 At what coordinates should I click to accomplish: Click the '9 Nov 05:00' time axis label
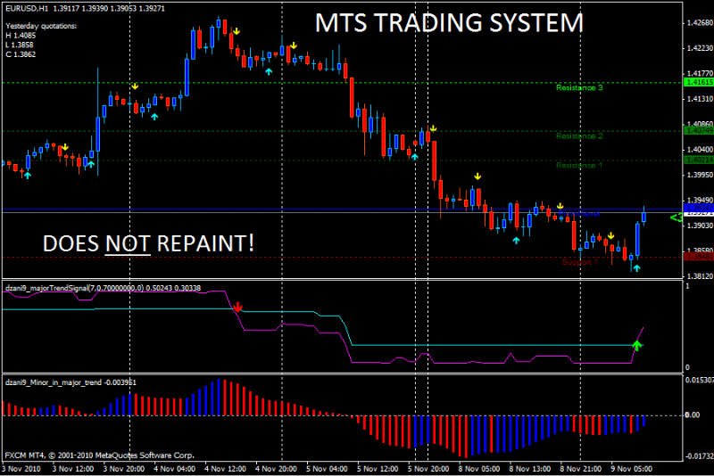(632, 469)
